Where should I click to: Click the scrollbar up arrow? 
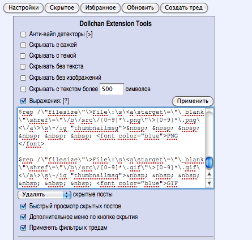[x=209, y=174]
